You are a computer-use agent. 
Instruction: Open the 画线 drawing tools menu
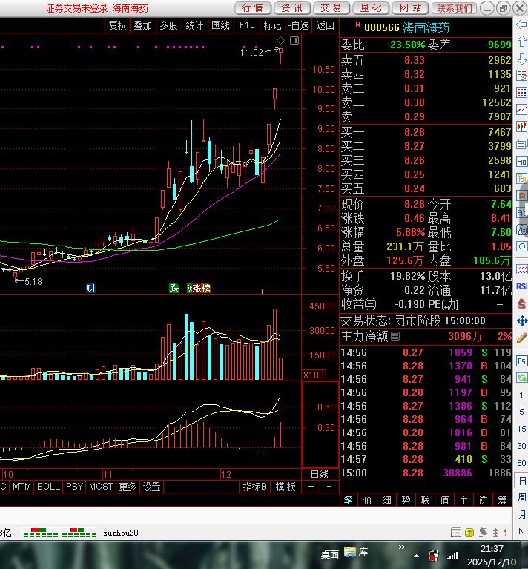tap(220, 25)
